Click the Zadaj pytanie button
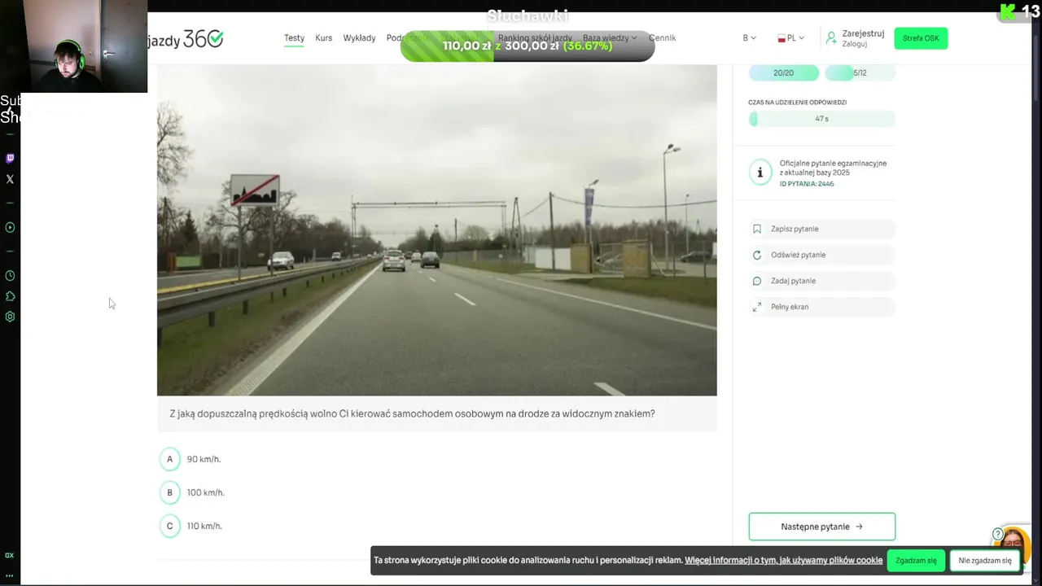The height and width of the screenshot is (586, 1042). (821, 281)
